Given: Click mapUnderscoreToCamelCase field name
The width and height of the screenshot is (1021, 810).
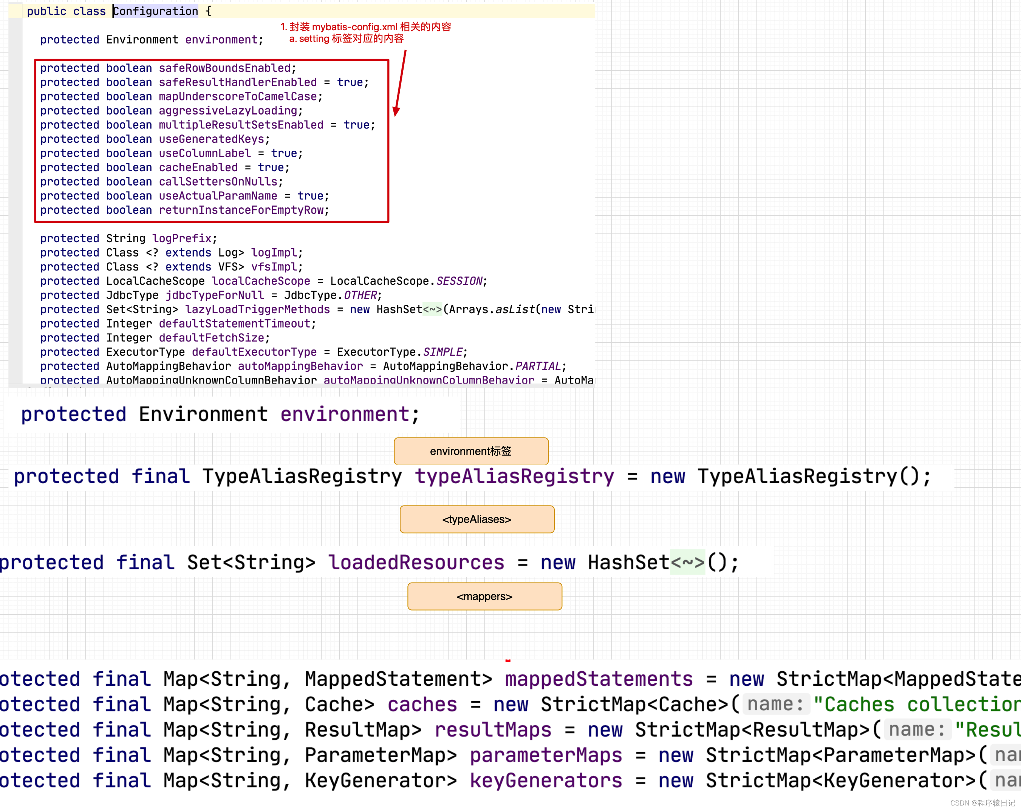Looking at the screenshot, I should coord(238,96).
